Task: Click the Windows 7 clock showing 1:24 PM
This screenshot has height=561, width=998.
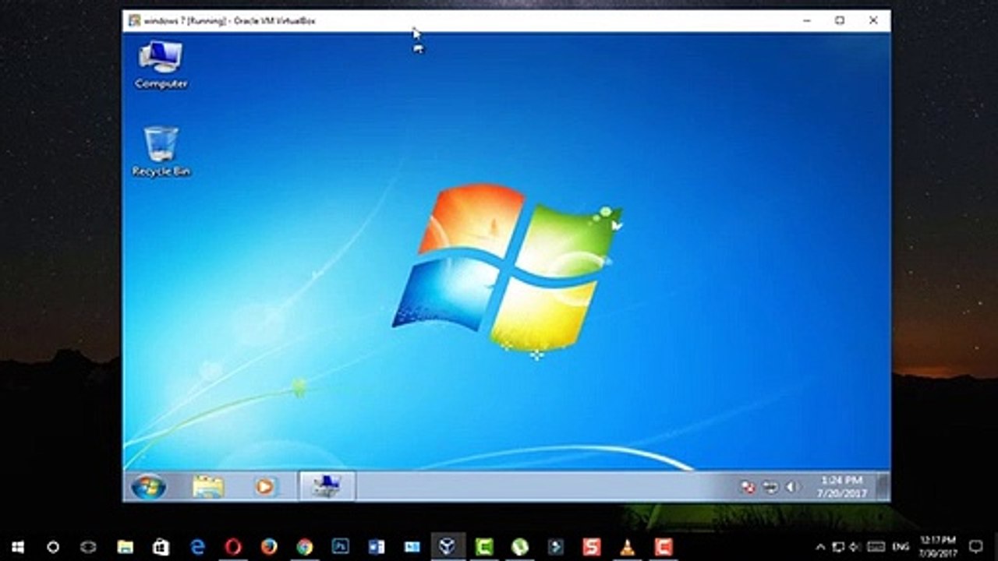Action: coord(841,487)
